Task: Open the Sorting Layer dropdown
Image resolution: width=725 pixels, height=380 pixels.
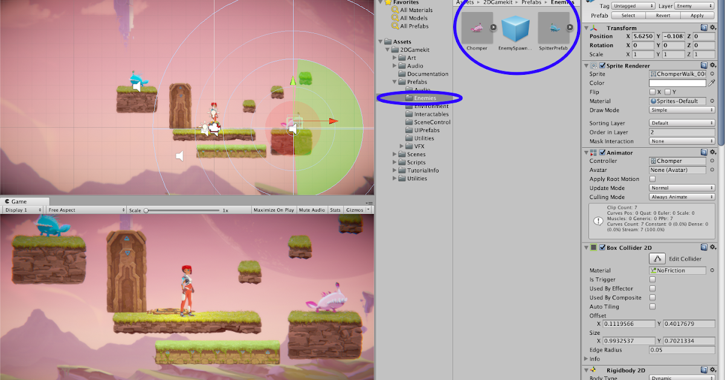Action: click(x=681, y=123)
